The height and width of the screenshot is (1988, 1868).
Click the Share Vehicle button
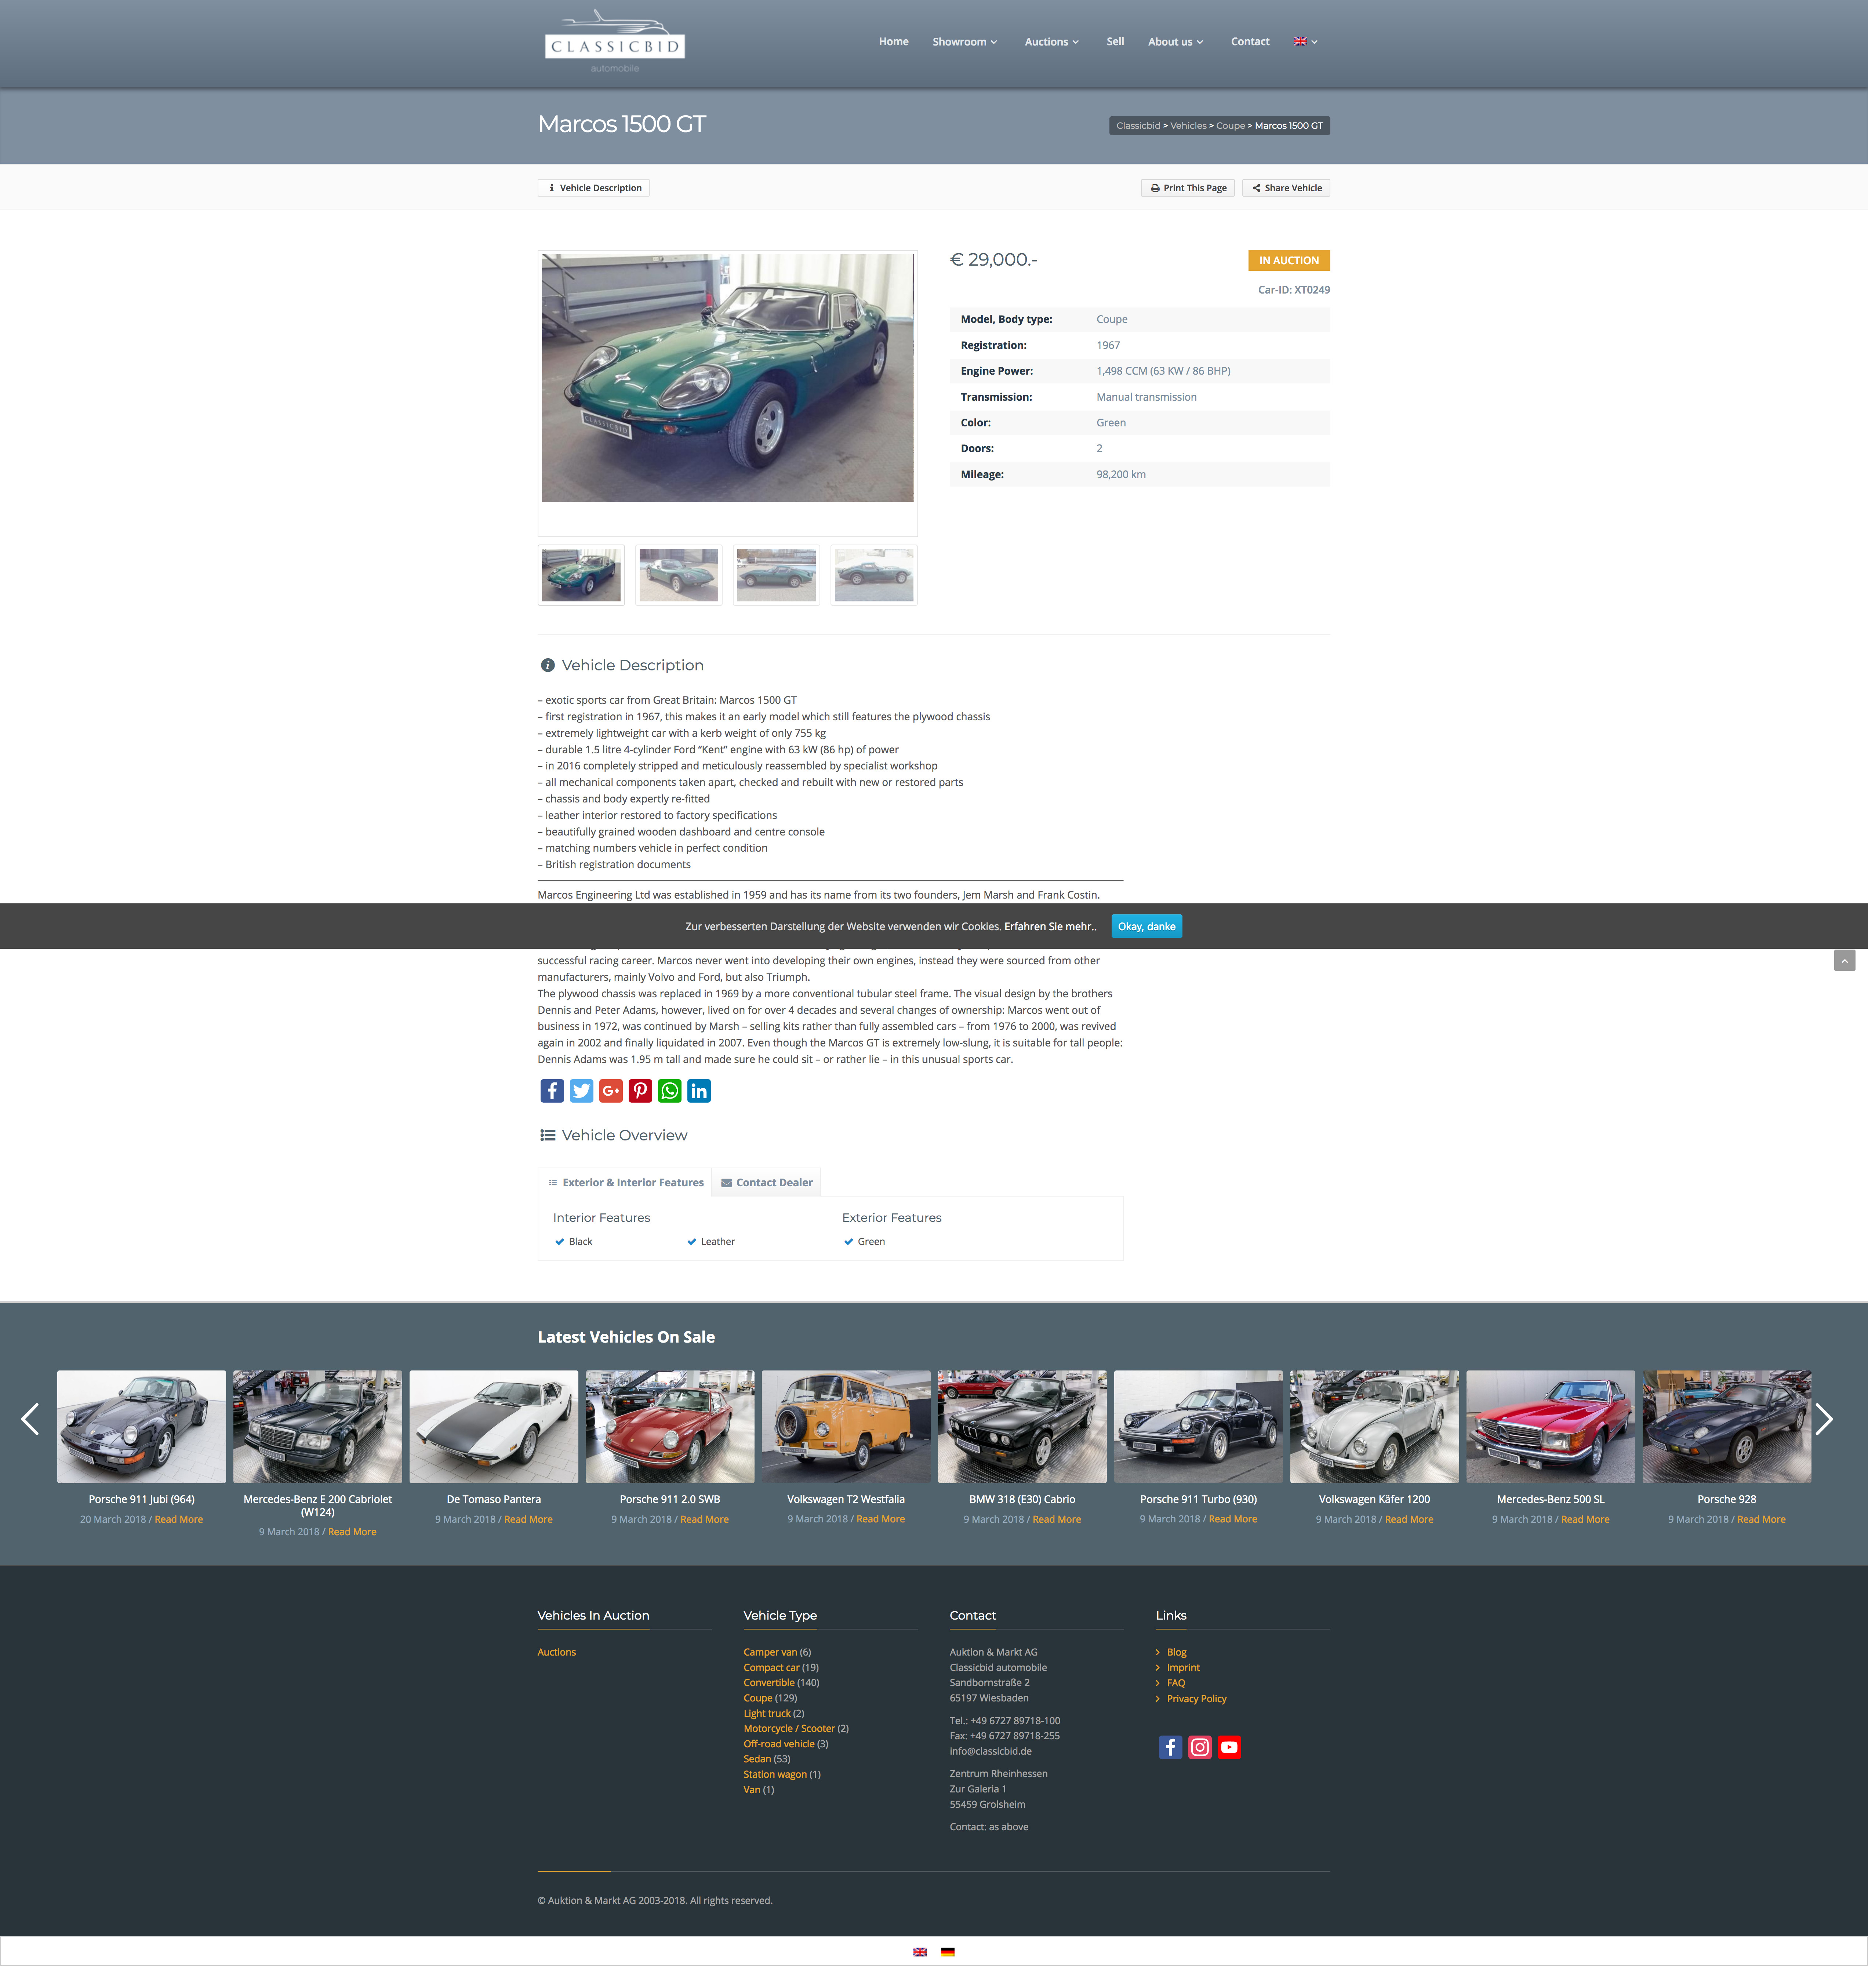coord(1286,188)
